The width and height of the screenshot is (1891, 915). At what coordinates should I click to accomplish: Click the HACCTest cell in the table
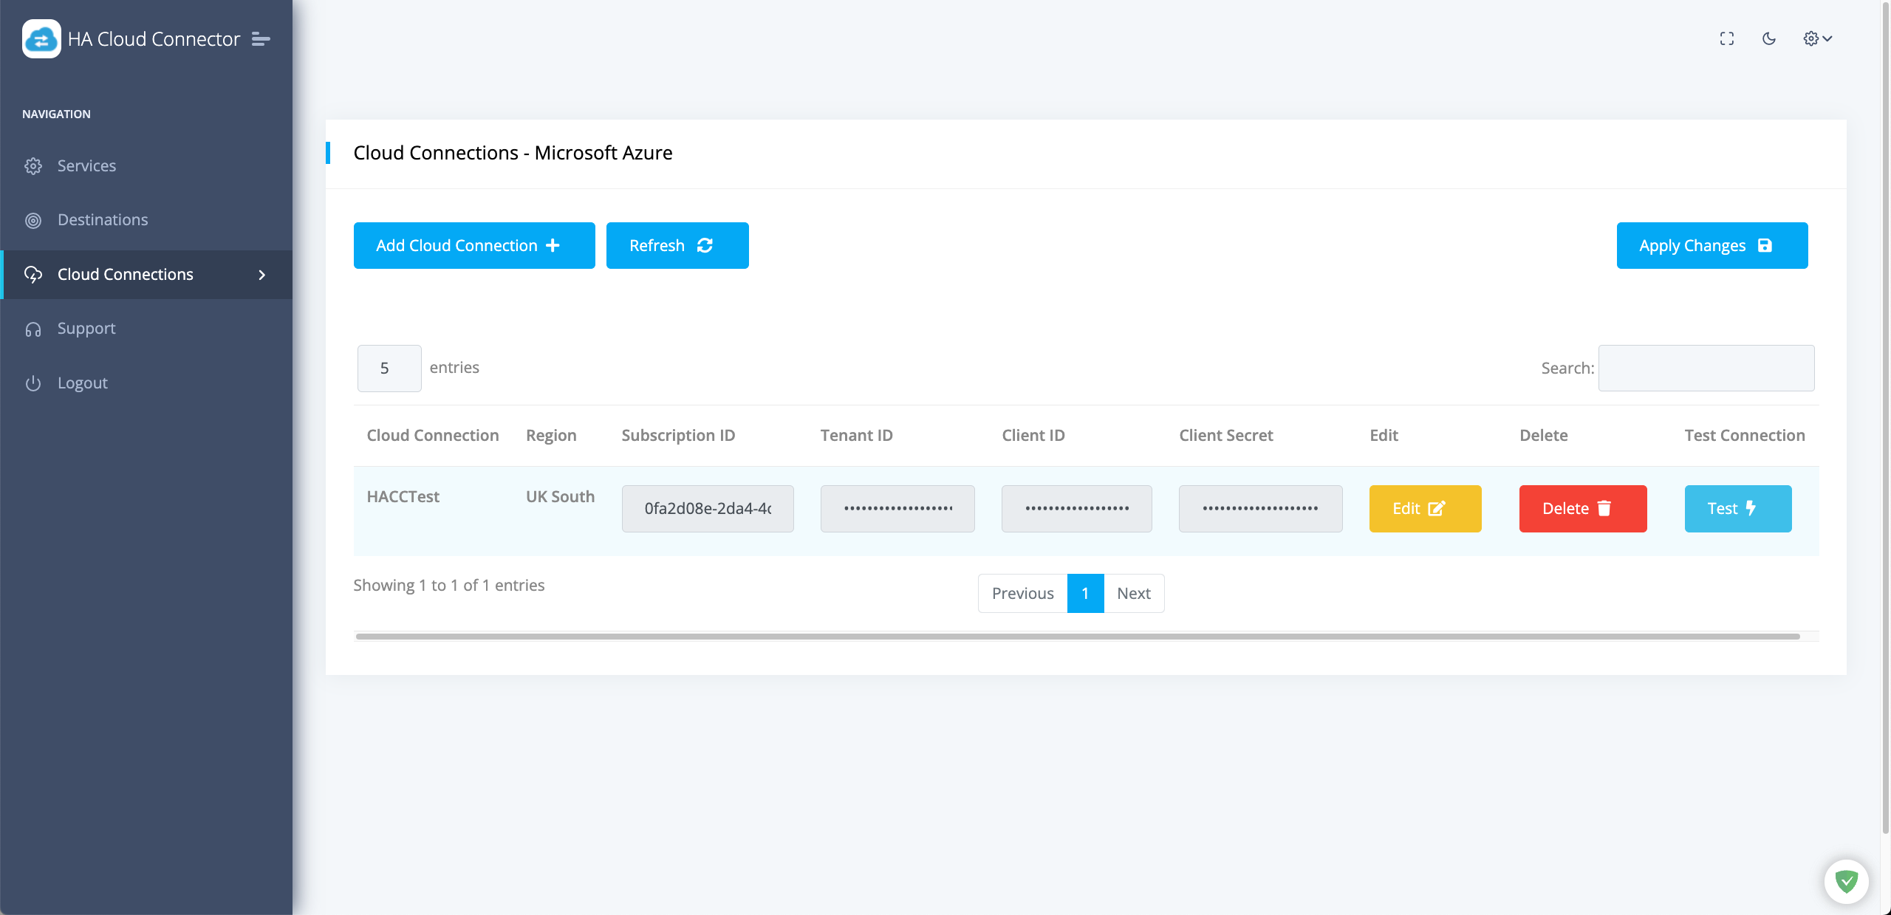pos(403,497)
